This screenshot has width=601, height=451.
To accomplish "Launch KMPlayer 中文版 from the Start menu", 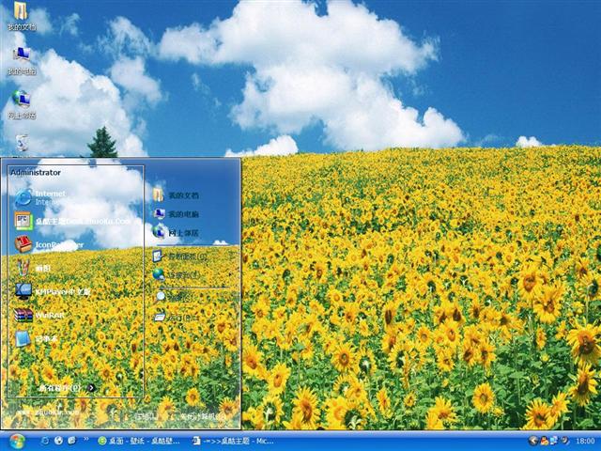I will (x=53, y=291).
